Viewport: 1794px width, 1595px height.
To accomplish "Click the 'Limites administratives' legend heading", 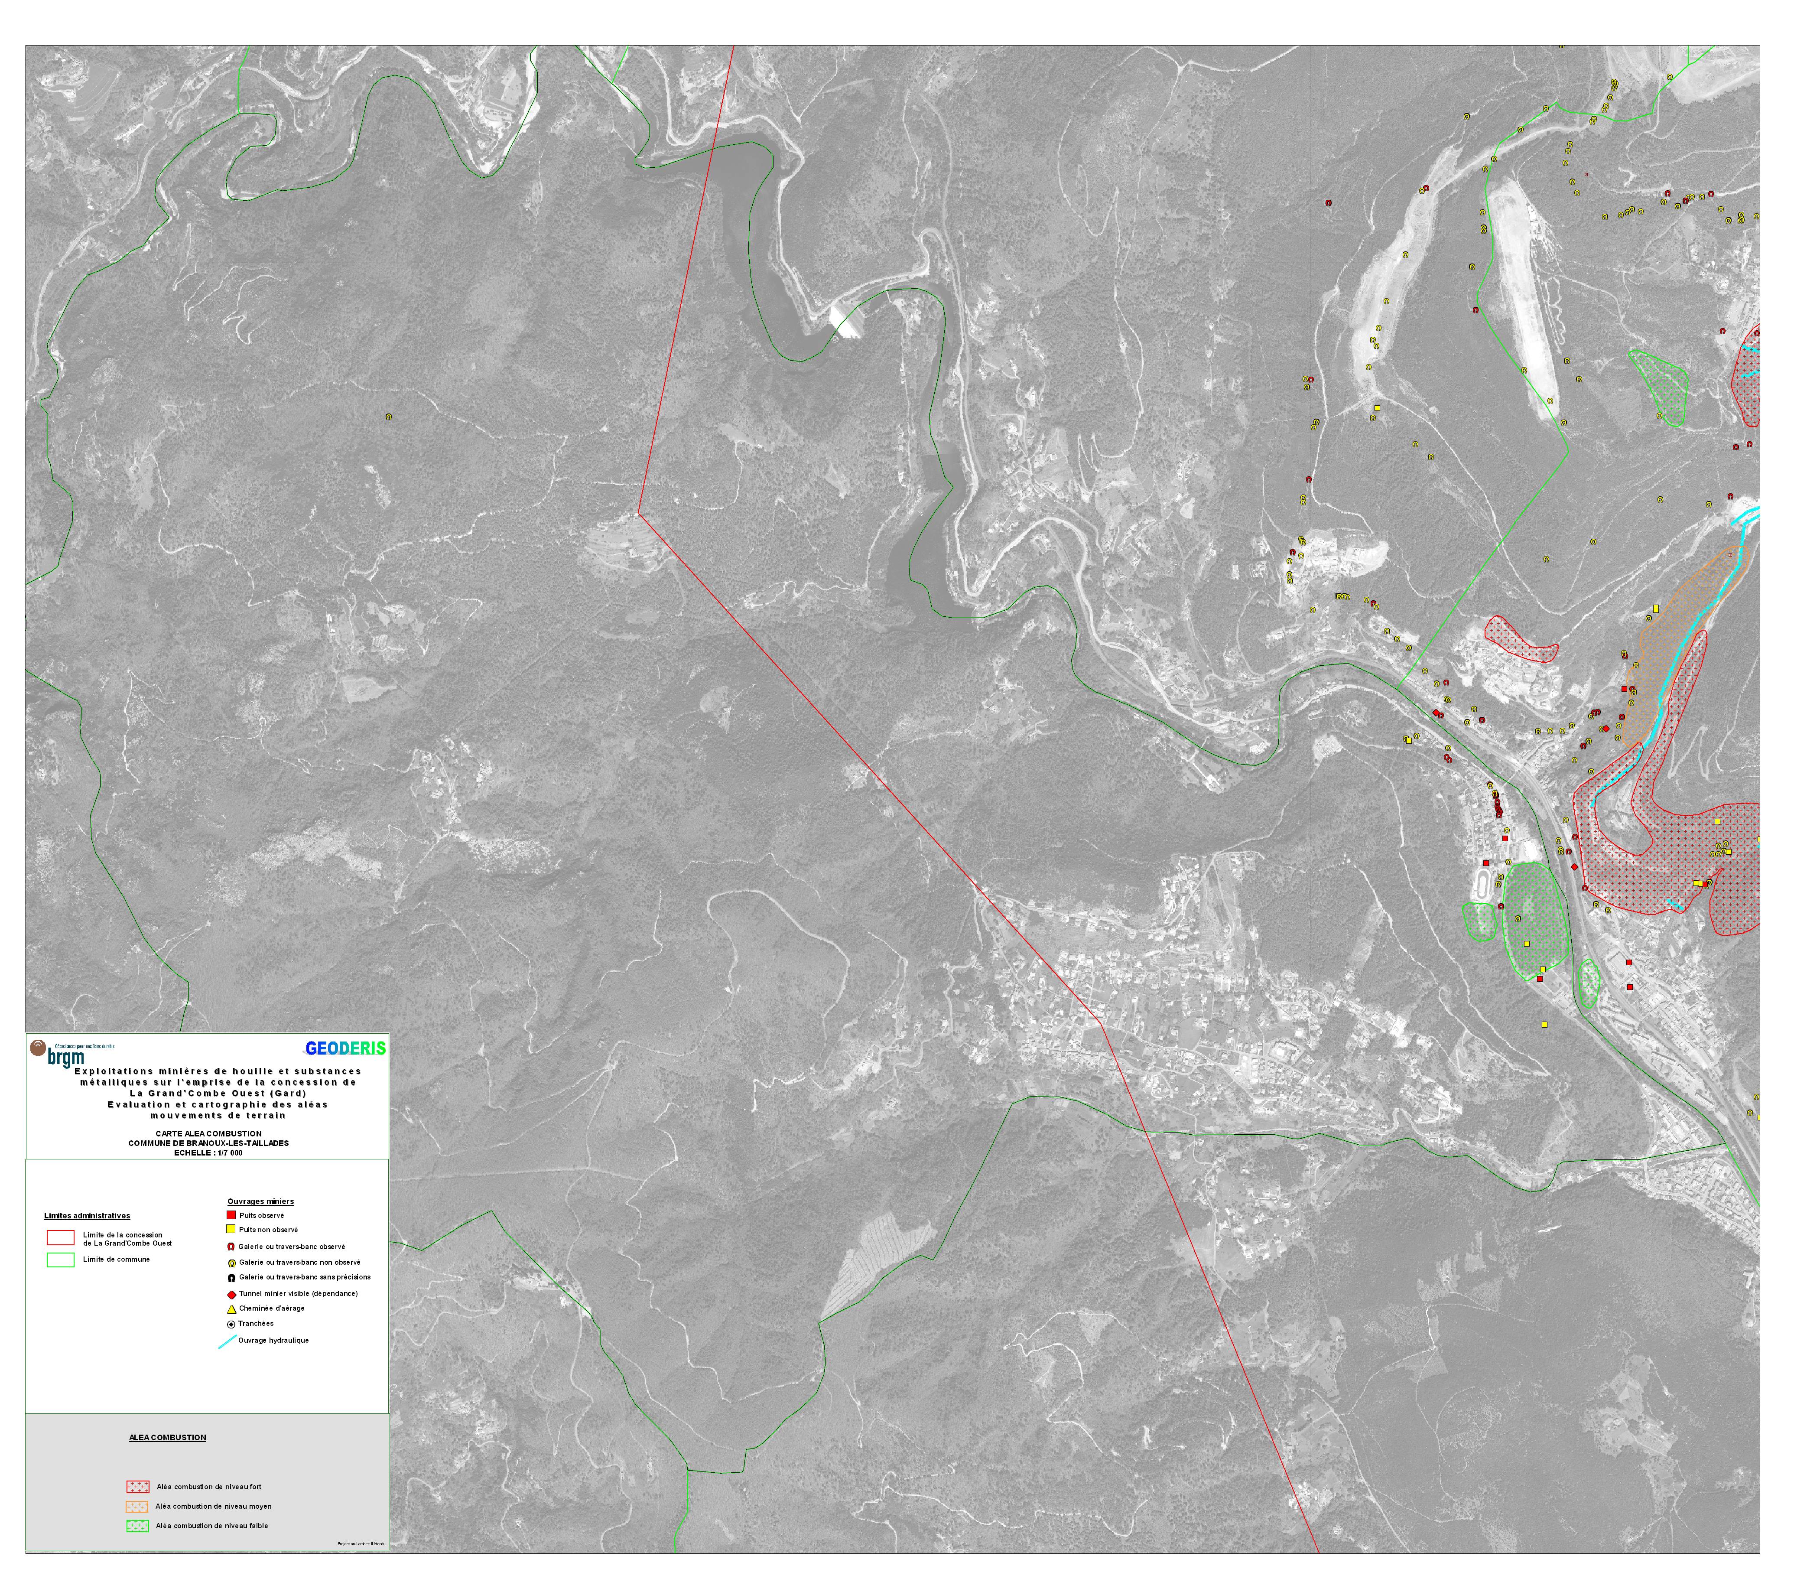I will [x=87, y=1216].
